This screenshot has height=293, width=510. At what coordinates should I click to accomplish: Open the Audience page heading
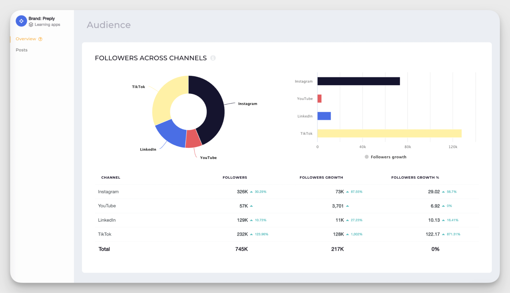pos(108,25)
